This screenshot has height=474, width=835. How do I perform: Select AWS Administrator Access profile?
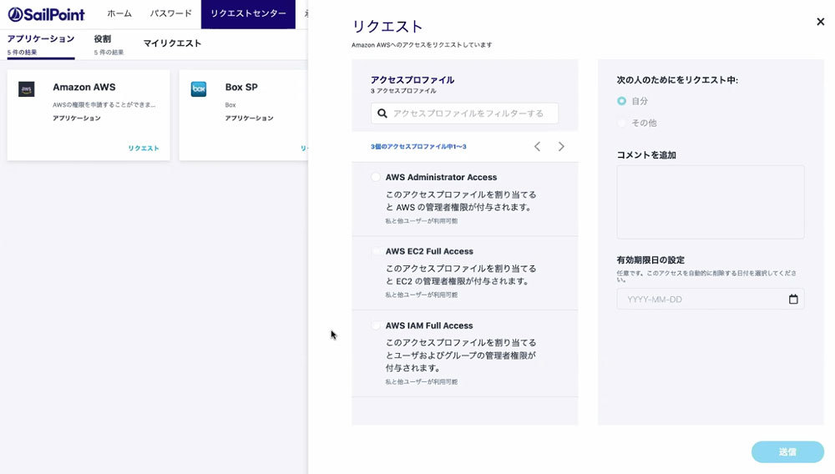click(x=376, y=177)
